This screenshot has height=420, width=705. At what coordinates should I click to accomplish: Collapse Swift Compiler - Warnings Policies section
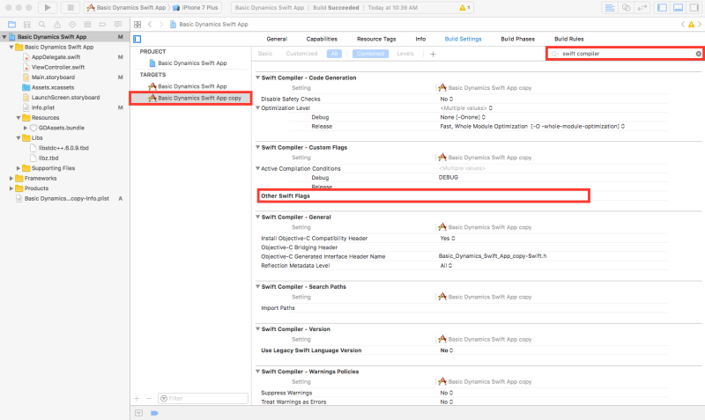point(257,371)
